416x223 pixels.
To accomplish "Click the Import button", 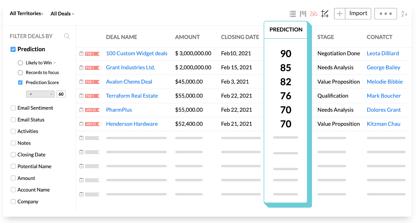I will [358, 13].
